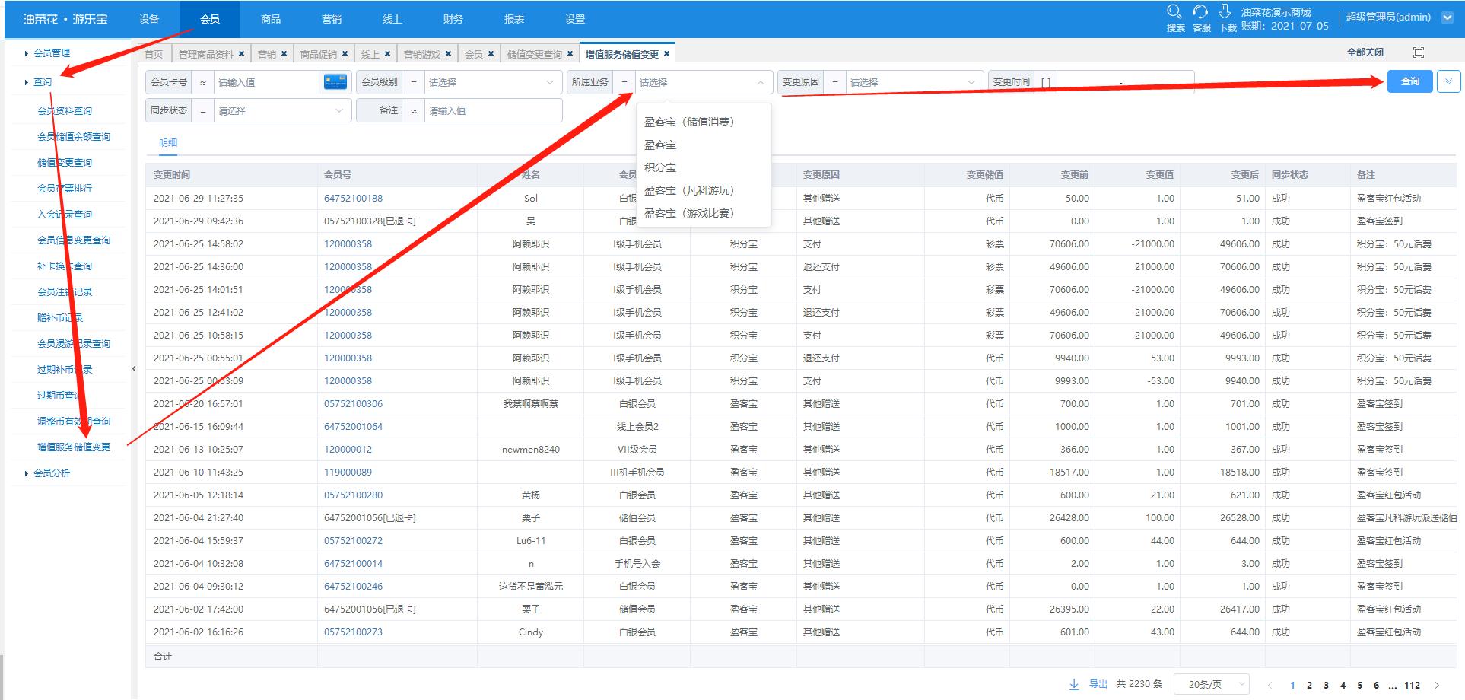Open the 设备 top menu
The image size is (1465, 700).
[x=149, y=19]
